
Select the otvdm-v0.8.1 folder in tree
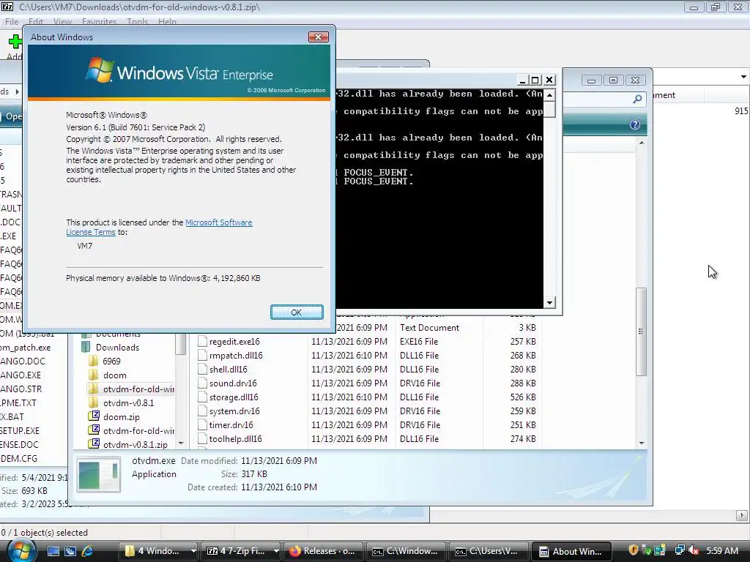128,403
